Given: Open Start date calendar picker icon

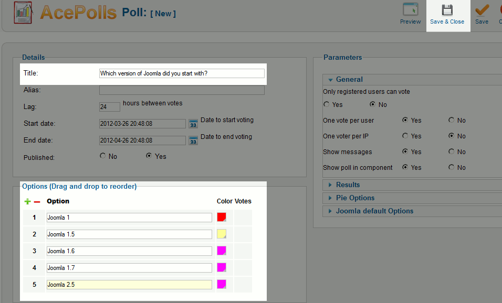Looking at the screenshot, I should [x=193, y=124].
